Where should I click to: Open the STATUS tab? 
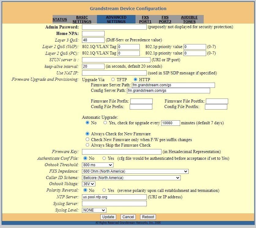pyautogui.click(x=60, y=20)
